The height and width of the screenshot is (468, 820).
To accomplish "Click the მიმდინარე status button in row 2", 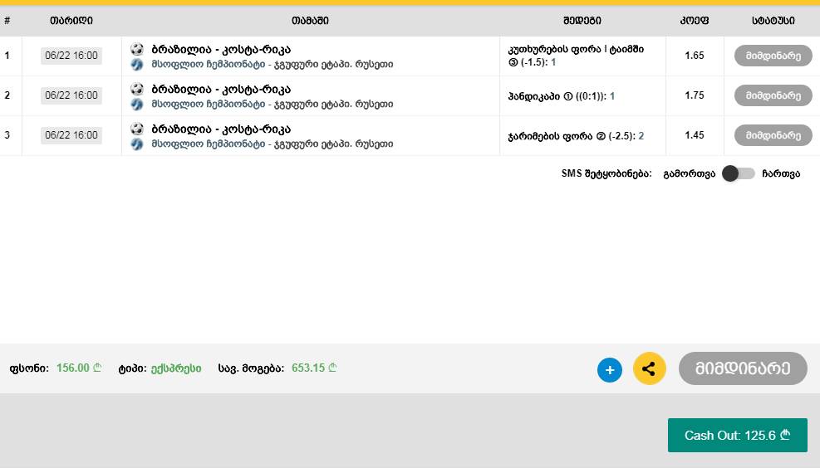I will [x=773, y=95].
